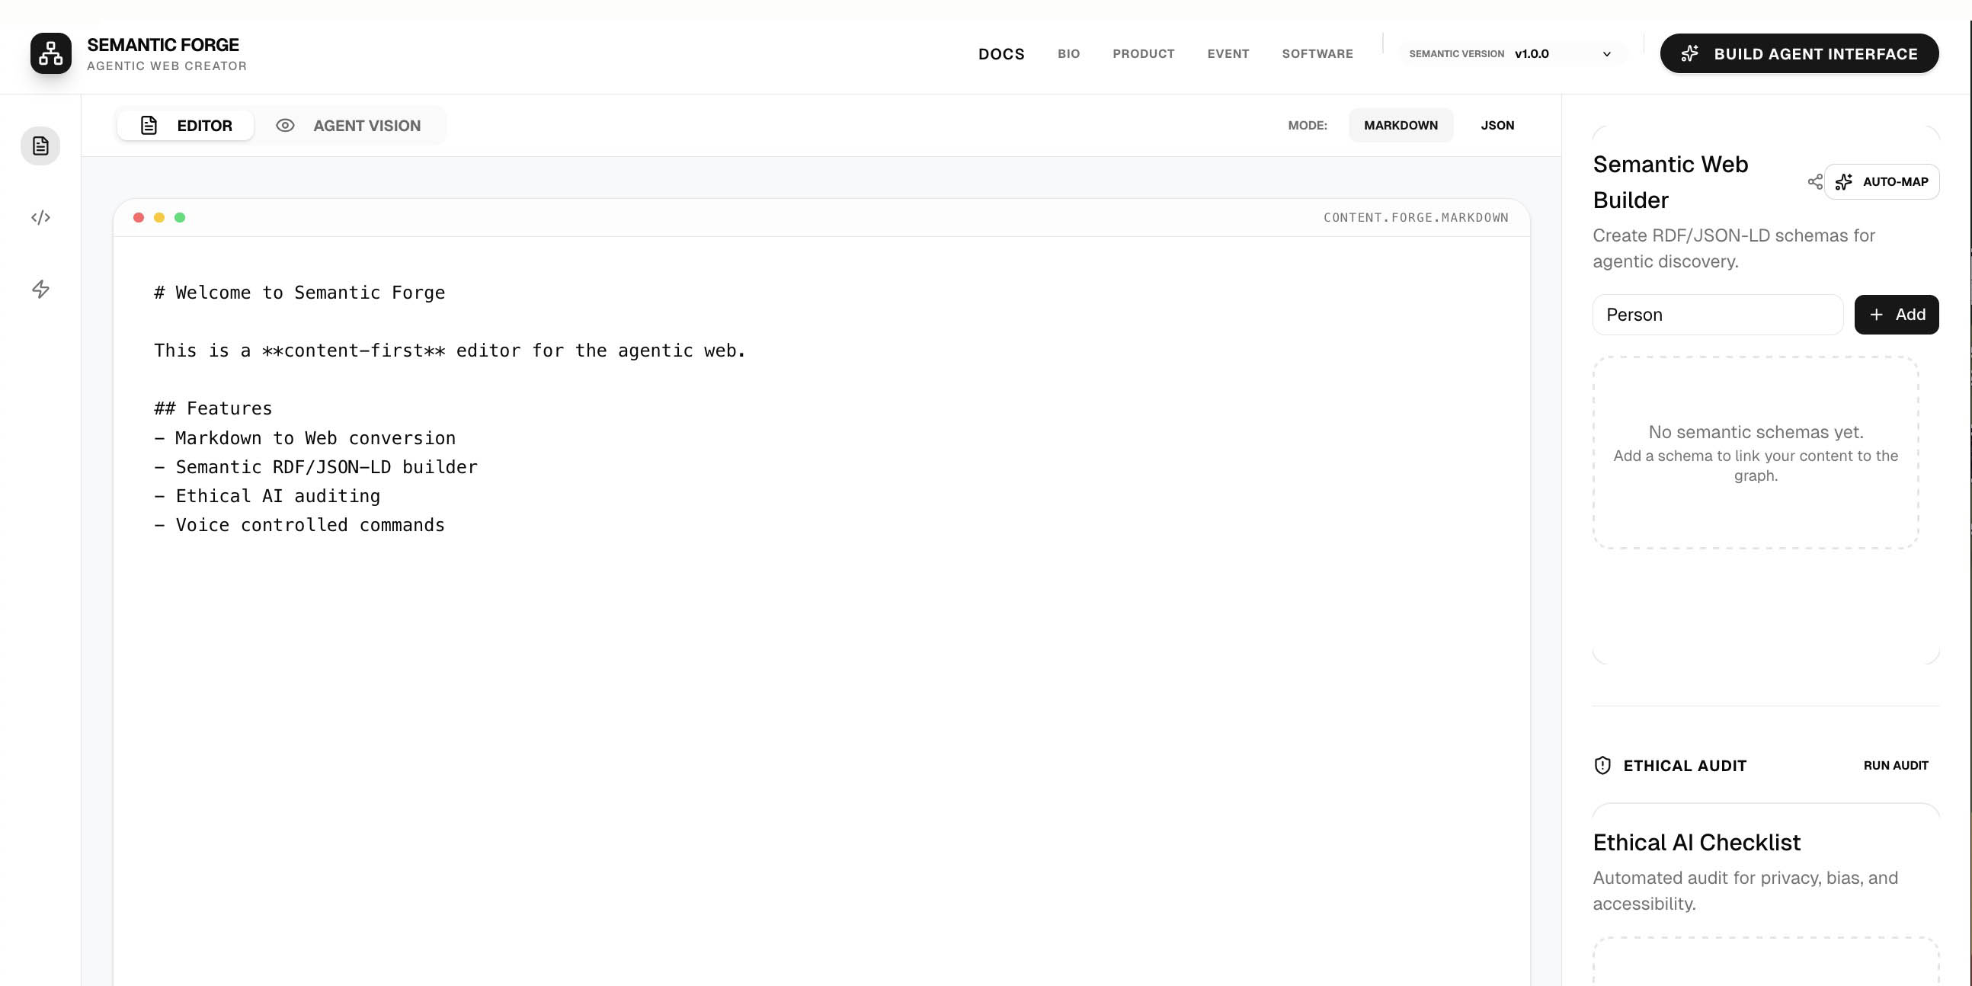Open the document editor panel via sidebar icon
The height and width of the screenshot is (986, 1972).
point(40,146)
